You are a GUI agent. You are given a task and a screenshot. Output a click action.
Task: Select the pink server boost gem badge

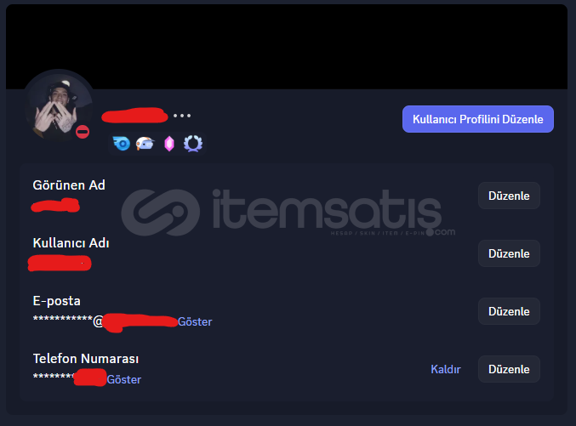coord(169,144)
